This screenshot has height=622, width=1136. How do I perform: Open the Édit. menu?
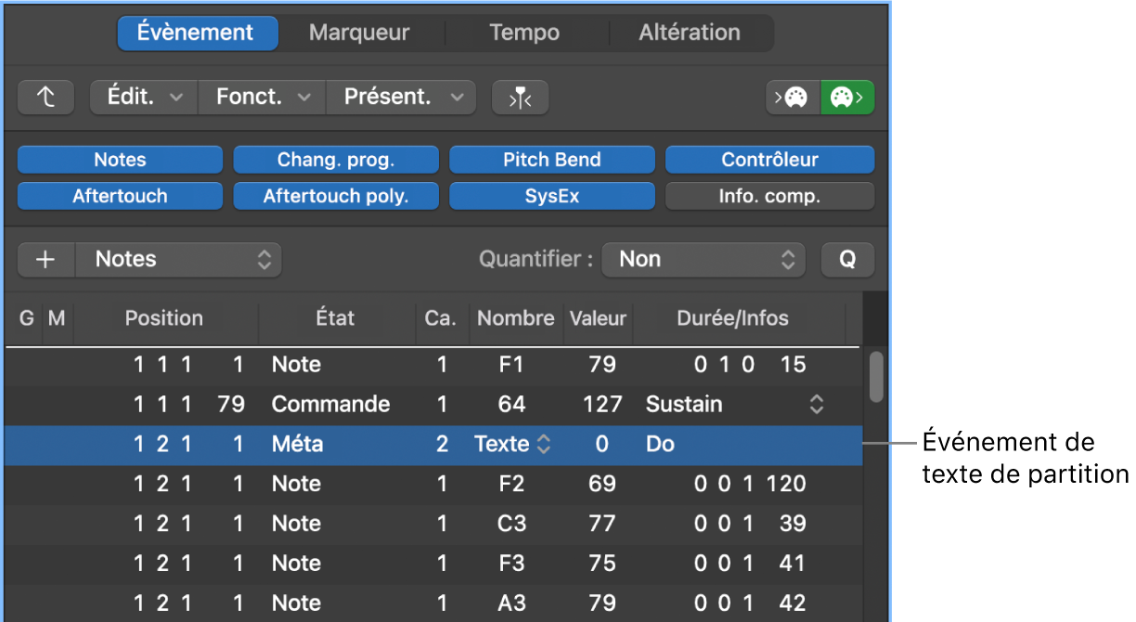[142, 97]
